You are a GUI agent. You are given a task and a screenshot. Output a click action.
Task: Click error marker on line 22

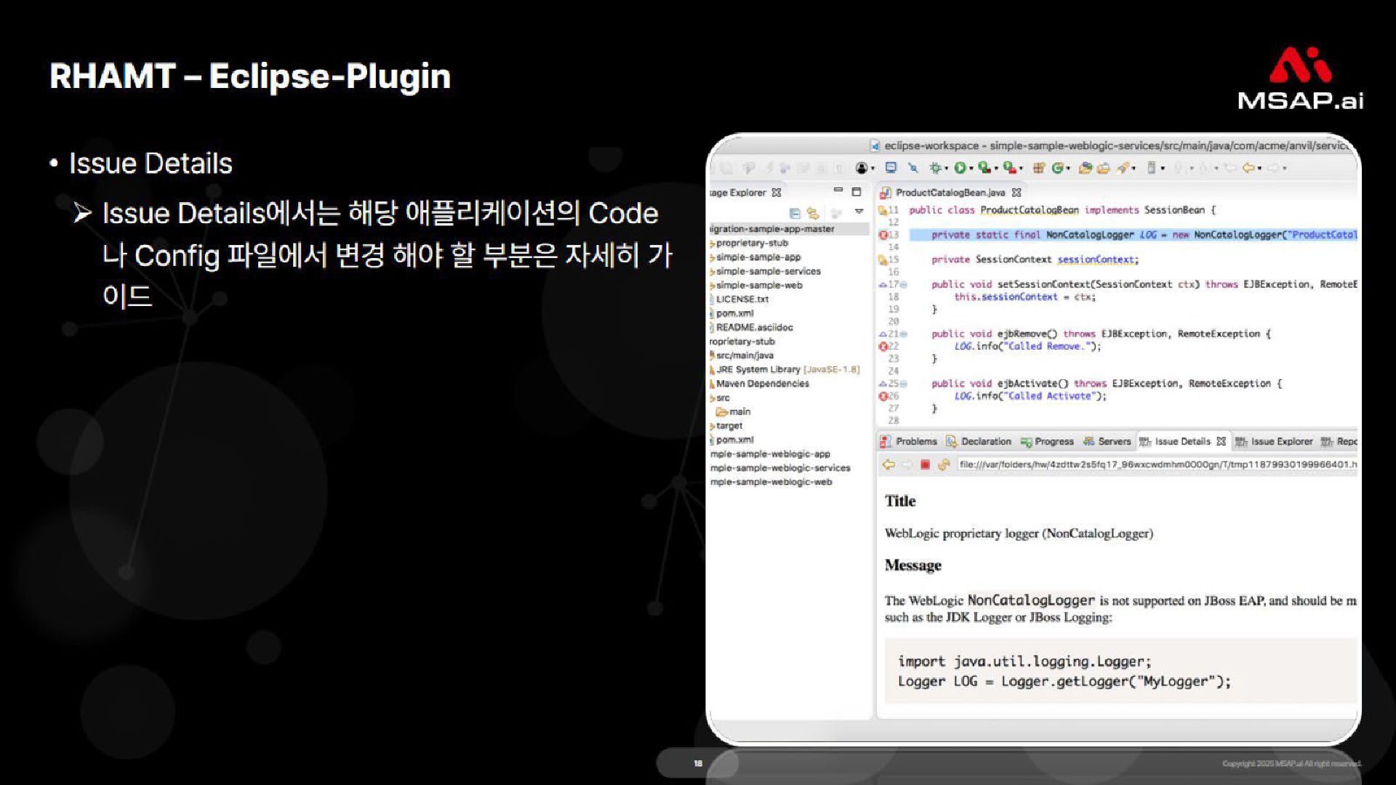883,347
